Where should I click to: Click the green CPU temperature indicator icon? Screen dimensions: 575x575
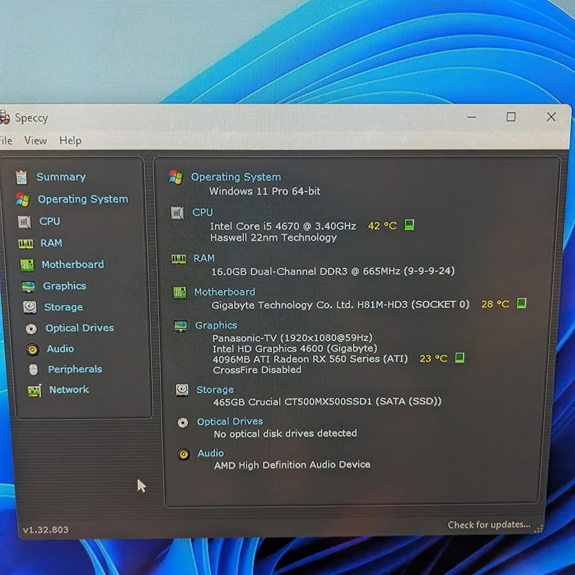coord(409,225)
